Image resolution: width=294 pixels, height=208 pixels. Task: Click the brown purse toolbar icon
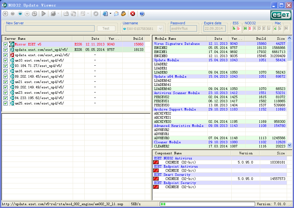click(x=123, y=14)
